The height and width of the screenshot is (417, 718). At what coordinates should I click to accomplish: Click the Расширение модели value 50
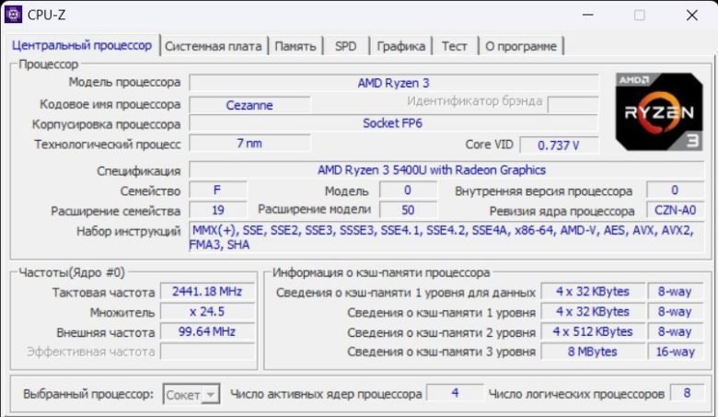pos(408,210)
